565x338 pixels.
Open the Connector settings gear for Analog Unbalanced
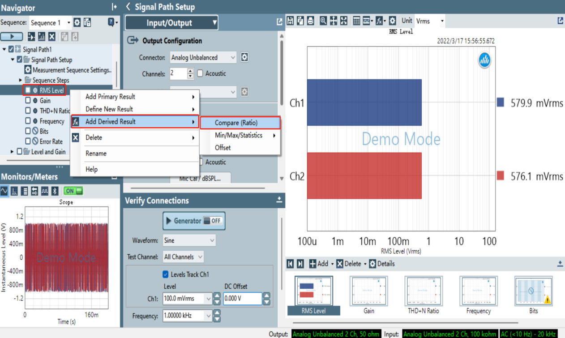(244, 57)
